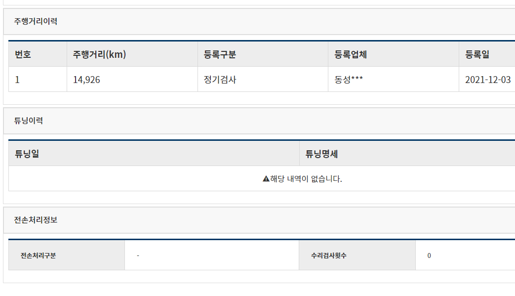Click row number 1 in mileage table

point(17,80)
